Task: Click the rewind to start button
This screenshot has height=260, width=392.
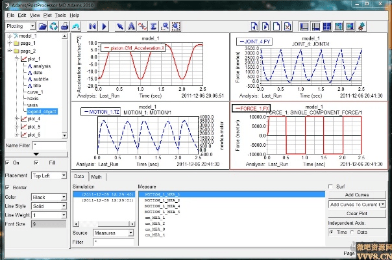Action: pos(92,26)
